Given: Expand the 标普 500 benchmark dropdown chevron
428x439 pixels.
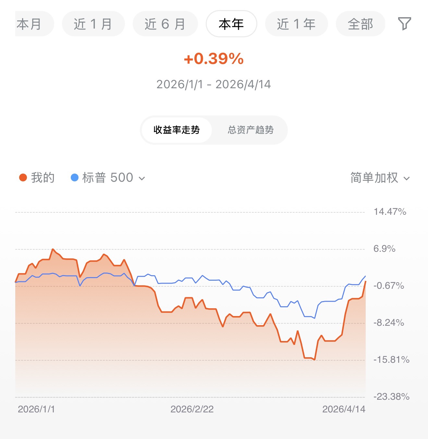Looking at the screenshot, I should click(x=142, y=178).
